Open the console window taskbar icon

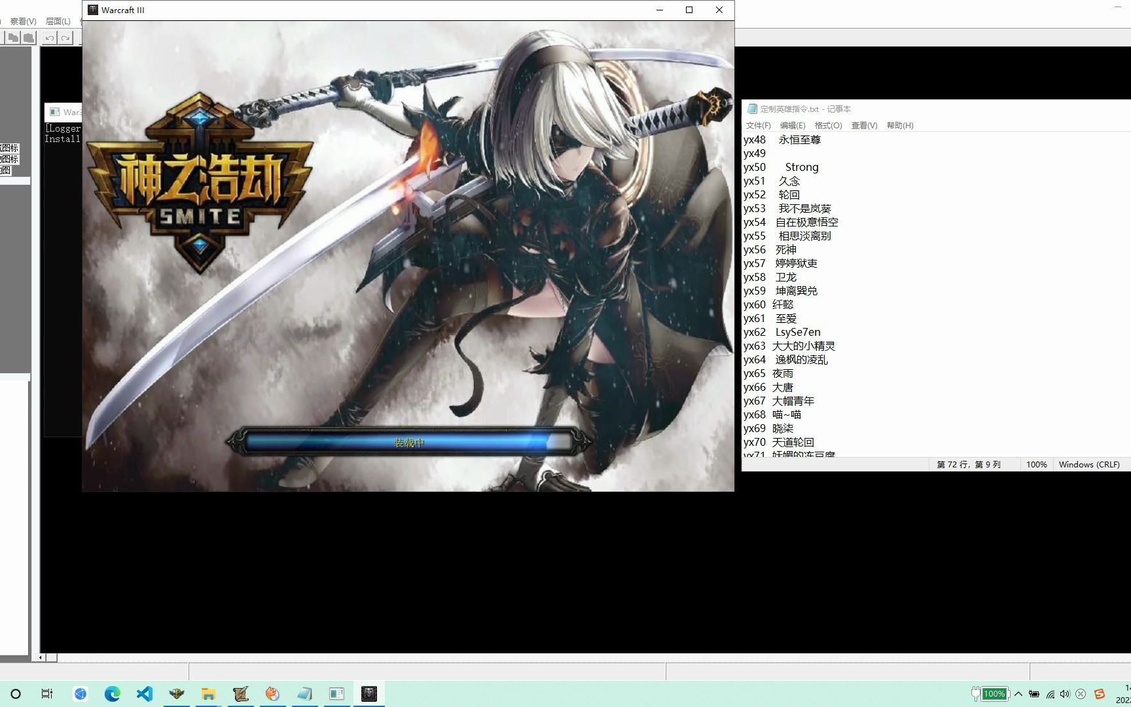pos(337,694)
